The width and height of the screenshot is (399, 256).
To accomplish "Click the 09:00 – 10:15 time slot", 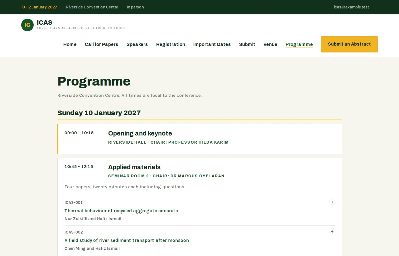I will (79, 133).
